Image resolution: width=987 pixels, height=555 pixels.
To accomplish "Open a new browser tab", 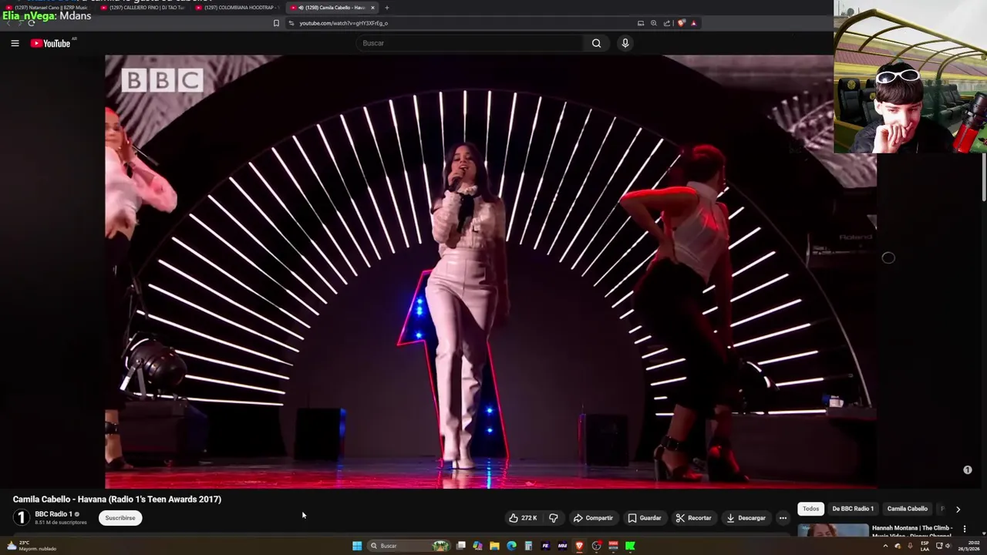I will [387, 8].
